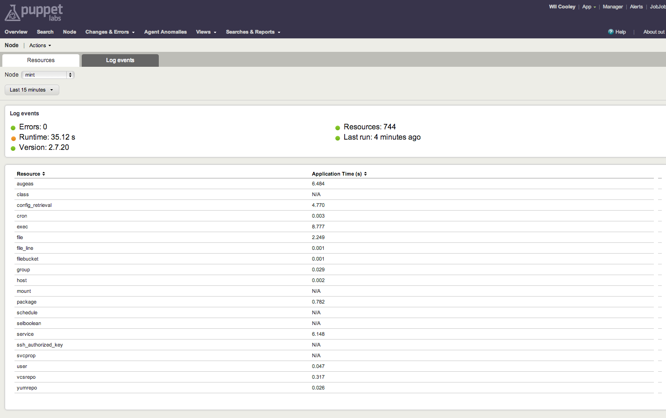Click the Node breadcrumb label
This screenshot has height=418, width=666.
pyautogui.click(x=12, y=45)
